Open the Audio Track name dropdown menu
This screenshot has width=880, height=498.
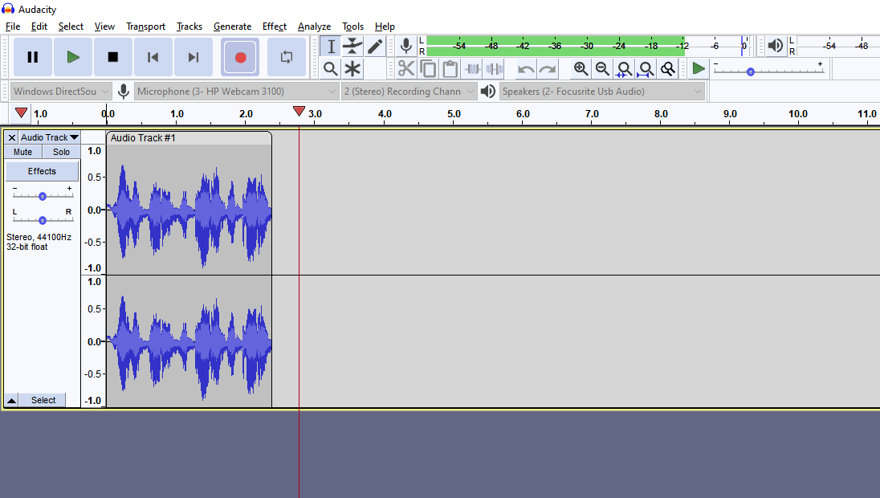pos(50,137)
